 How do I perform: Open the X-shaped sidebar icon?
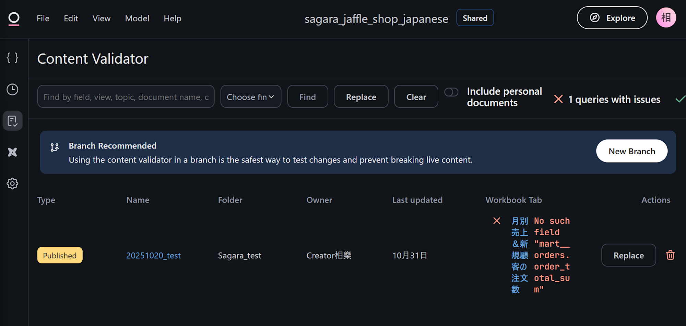coord(12,152)
